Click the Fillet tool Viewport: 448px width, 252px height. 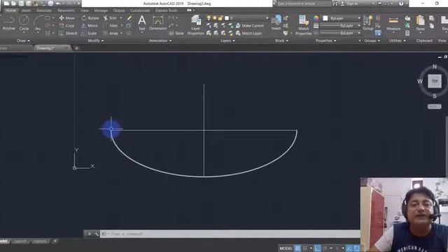click(111, 26)
